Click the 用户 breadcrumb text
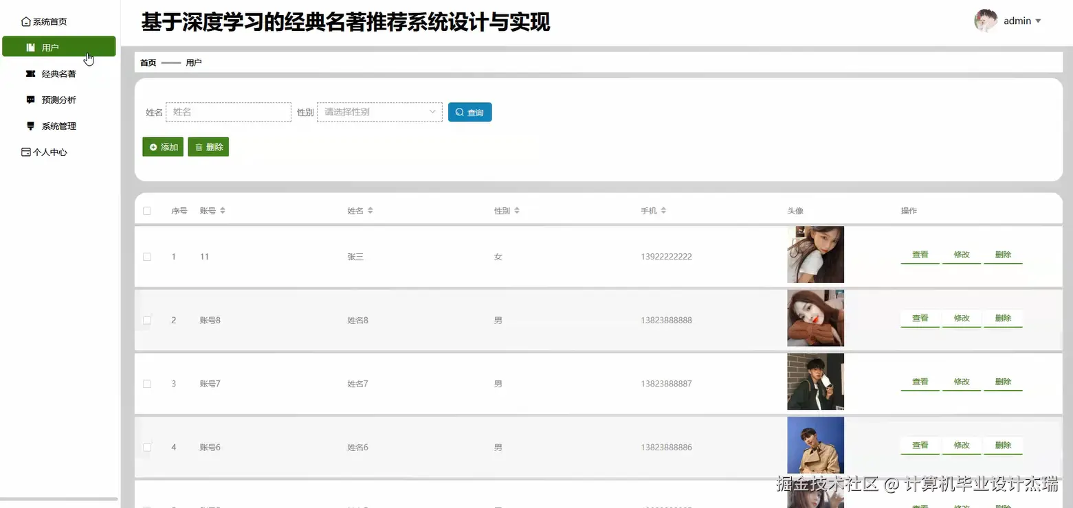The width and height of the screenshot is (1073, 508). click(x=194, y=62)
